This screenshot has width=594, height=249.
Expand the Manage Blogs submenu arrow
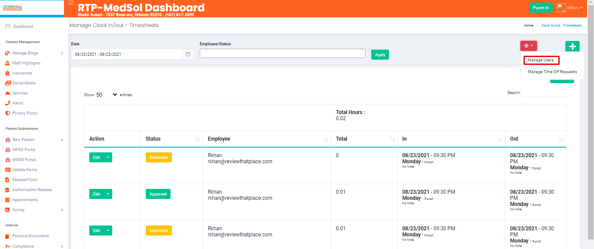(x=62, y=53)
